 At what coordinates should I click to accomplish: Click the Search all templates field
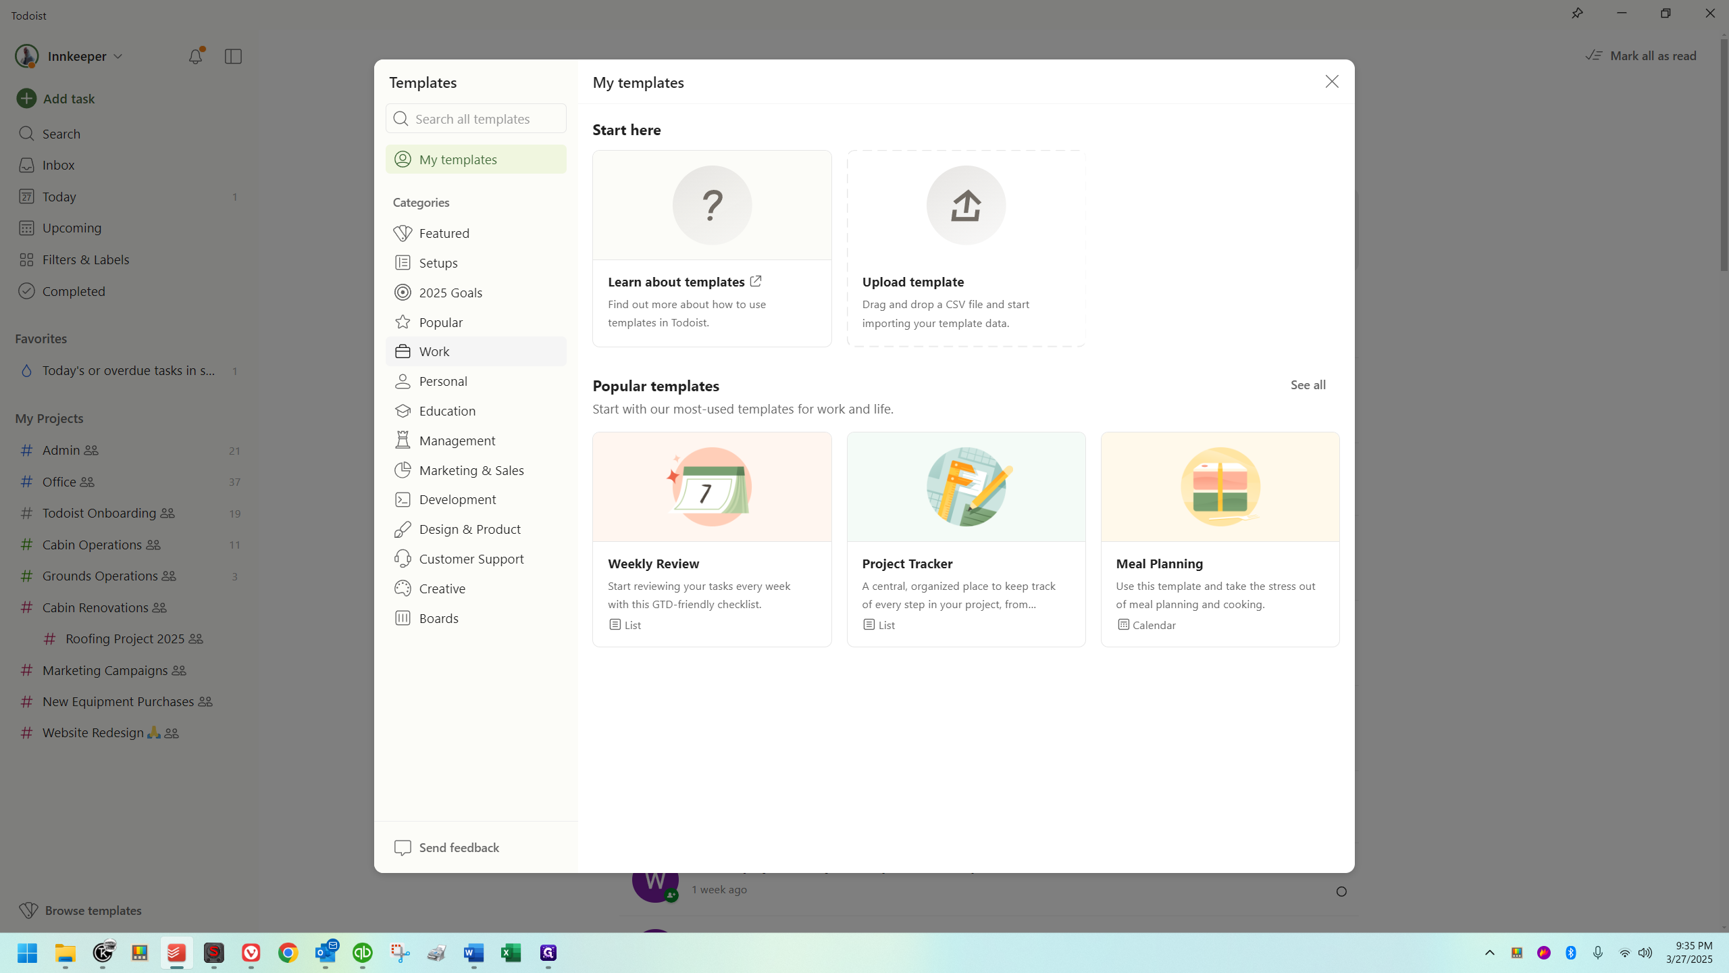(x=476, y=119)
